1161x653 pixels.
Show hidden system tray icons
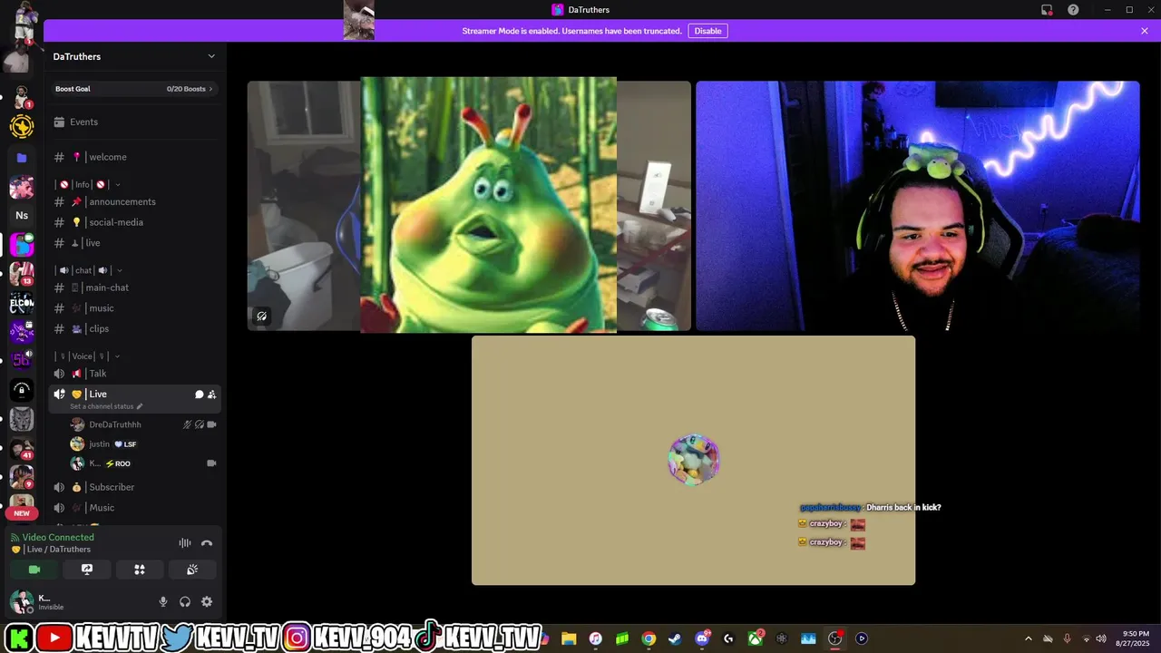pyautogui.click(x=1028, y=638)
